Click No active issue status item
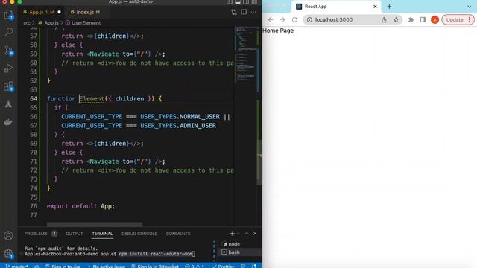This screenshot has height=268, width=477. 107,266
